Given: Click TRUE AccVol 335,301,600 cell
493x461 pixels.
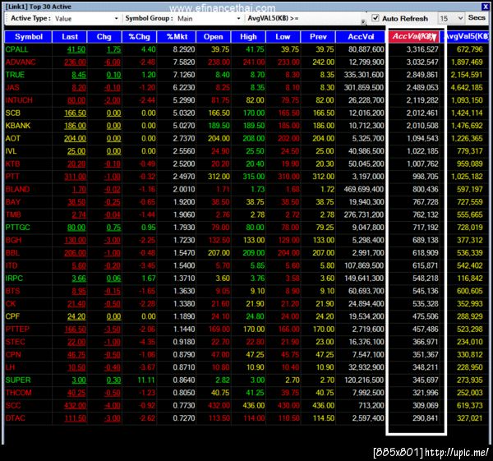Looking at the screenshot, I should pos(364,75).
